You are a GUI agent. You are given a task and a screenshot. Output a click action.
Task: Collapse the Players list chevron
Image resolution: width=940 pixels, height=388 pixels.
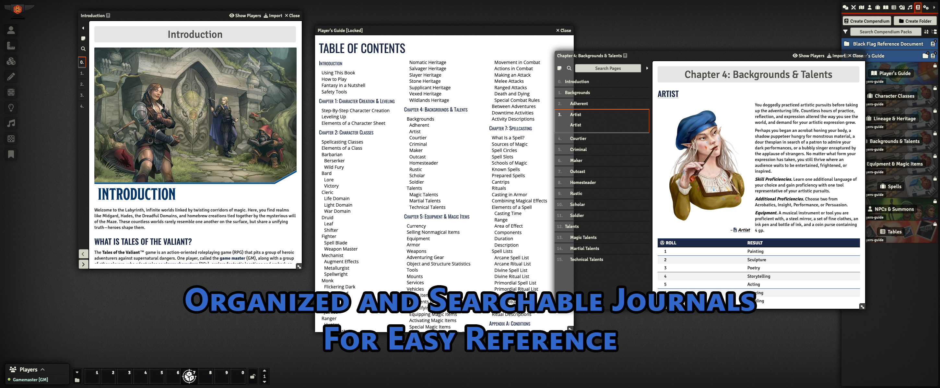pyautogui.click(x=43, y=370)
